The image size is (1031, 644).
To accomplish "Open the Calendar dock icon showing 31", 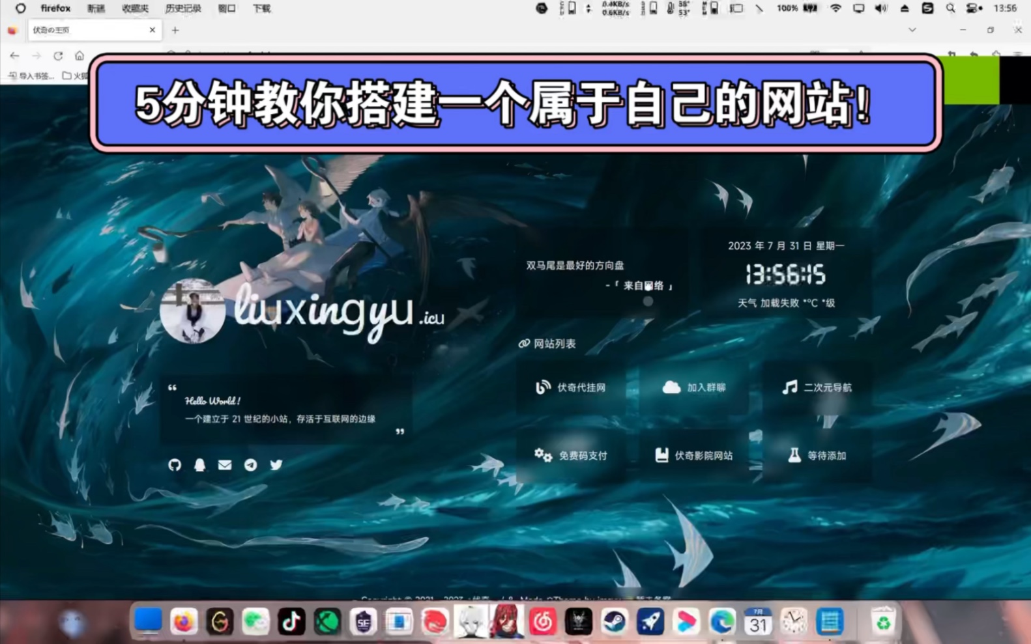I will (x=757, y=621).
